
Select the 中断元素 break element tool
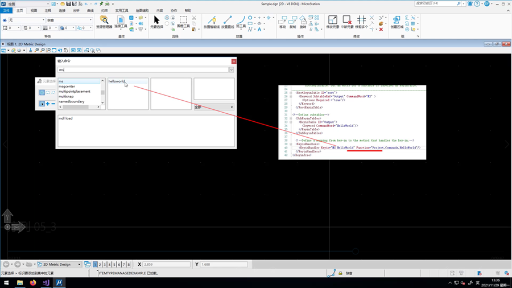(x=347, y=22)
